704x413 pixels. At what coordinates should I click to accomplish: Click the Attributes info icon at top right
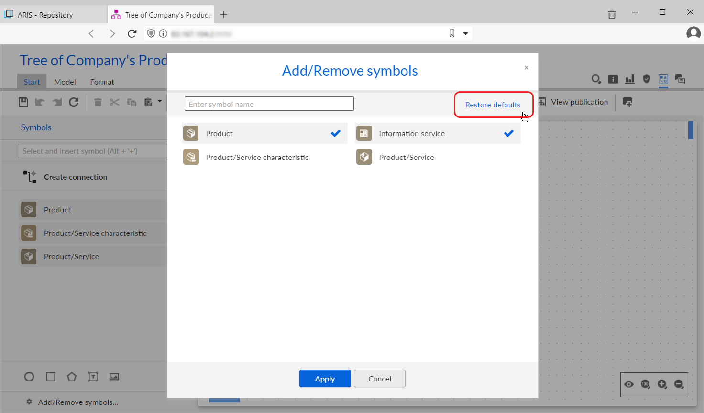[x=613, y=79]
